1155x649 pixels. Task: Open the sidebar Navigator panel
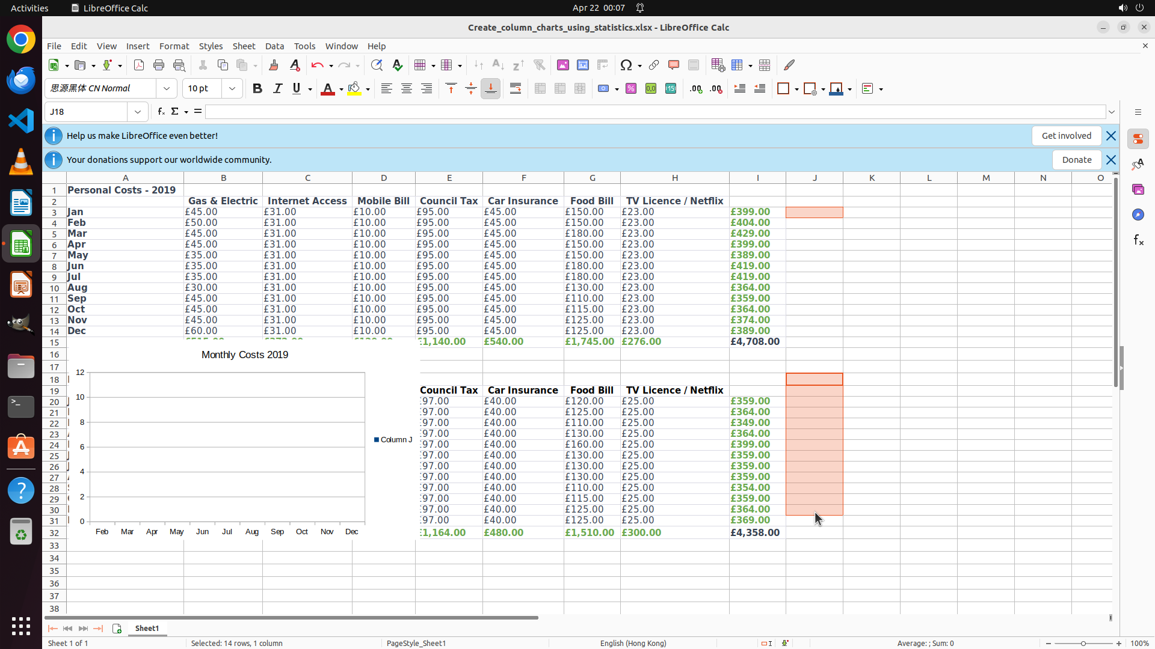(1138, 215)
